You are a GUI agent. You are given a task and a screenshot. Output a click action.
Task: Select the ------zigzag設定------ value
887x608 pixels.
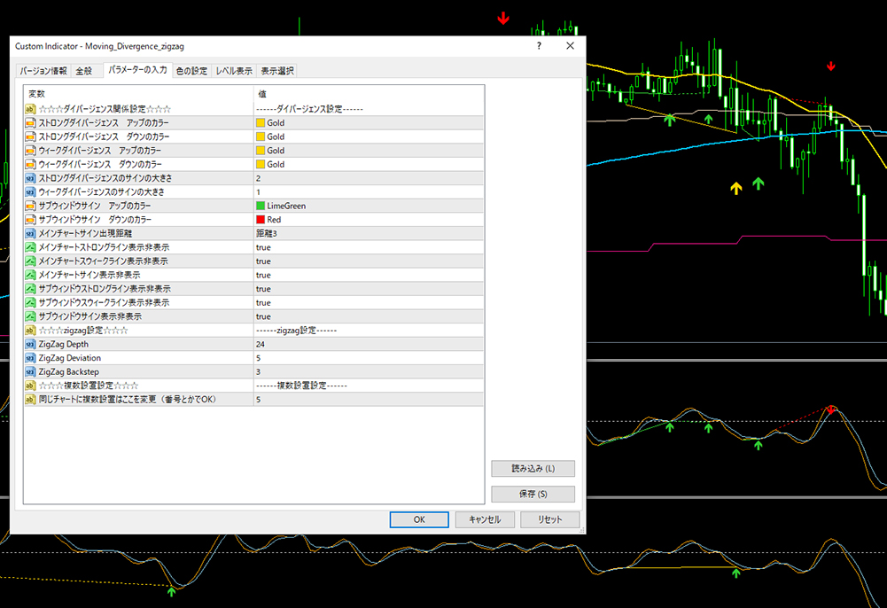(297, 331)
